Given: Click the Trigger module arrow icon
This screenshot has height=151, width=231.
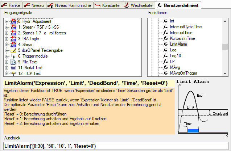Looking at the screenshot, I should (x=13, y=56).
